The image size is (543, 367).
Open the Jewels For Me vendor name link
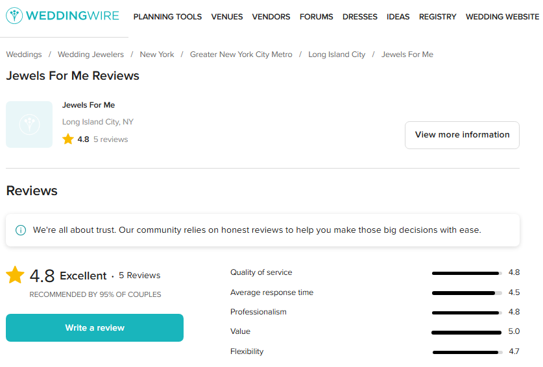88,105
